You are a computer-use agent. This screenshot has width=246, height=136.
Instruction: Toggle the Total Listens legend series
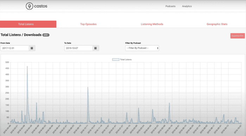pos(122,59)
